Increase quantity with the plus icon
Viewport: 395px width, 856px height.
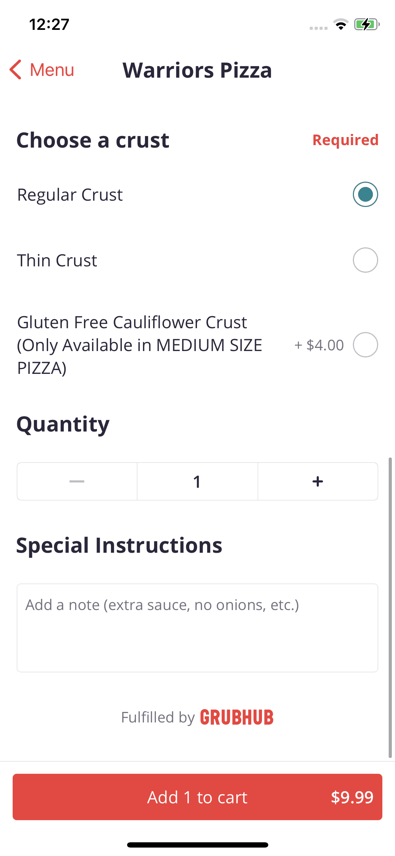(x=318, y=481)
